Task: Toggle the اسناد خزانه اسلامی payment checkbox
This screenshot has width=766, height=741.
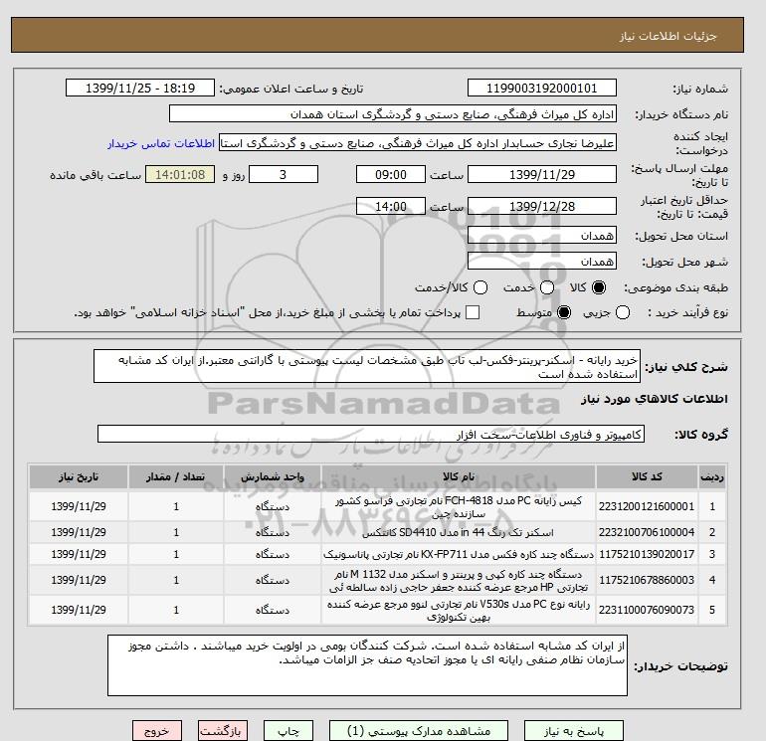Action: tap(473, 312)
